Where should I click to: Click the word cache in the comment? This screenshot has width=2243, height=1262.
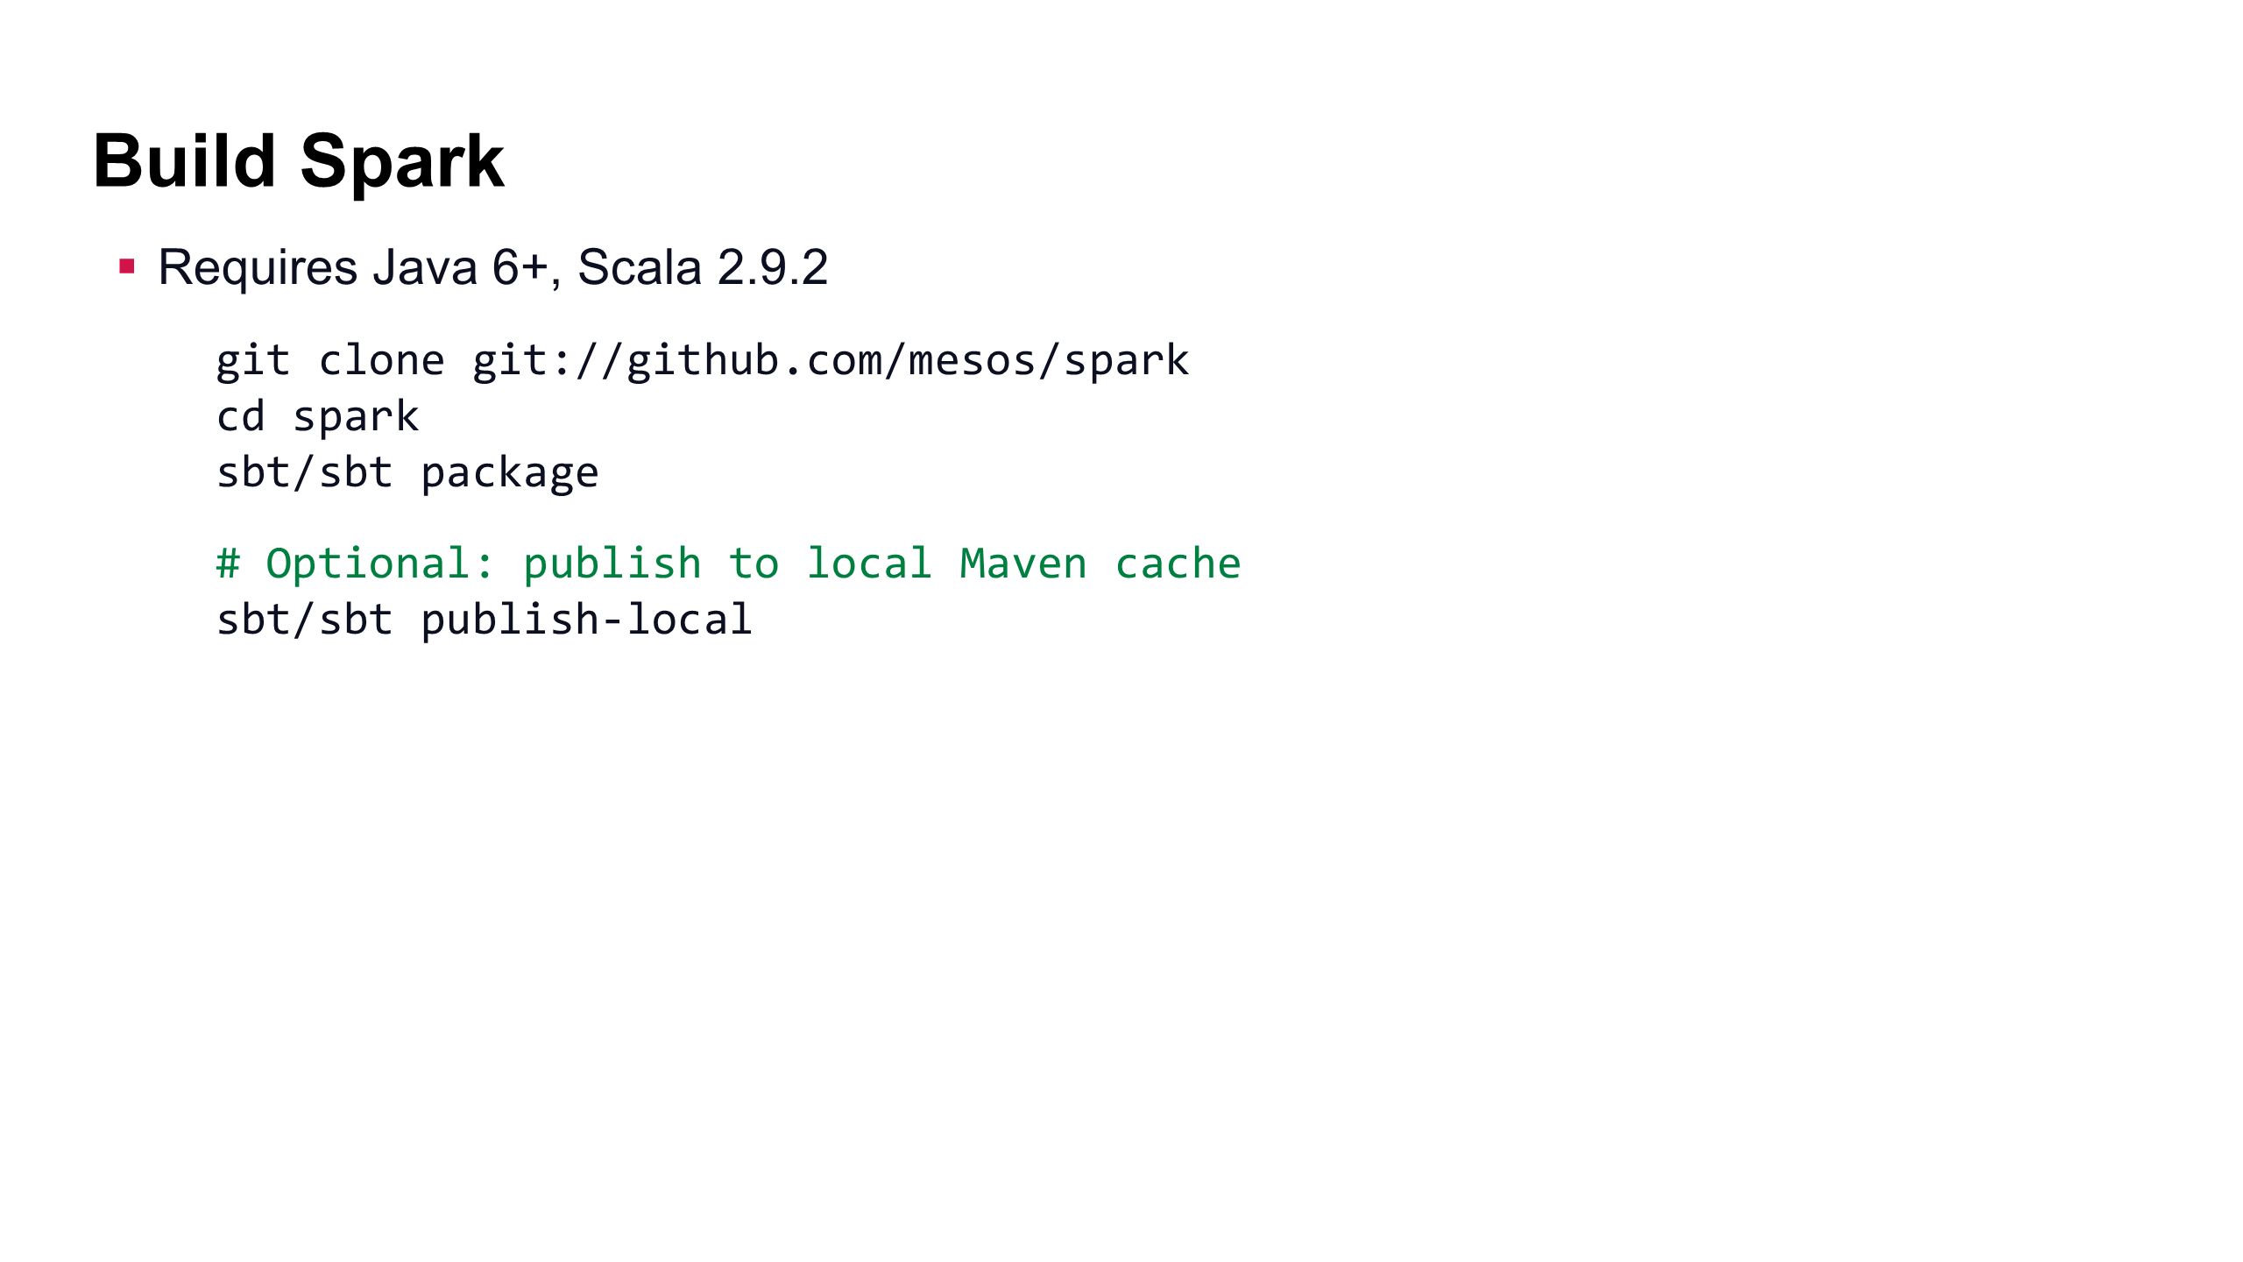[x=1178, y=564]
